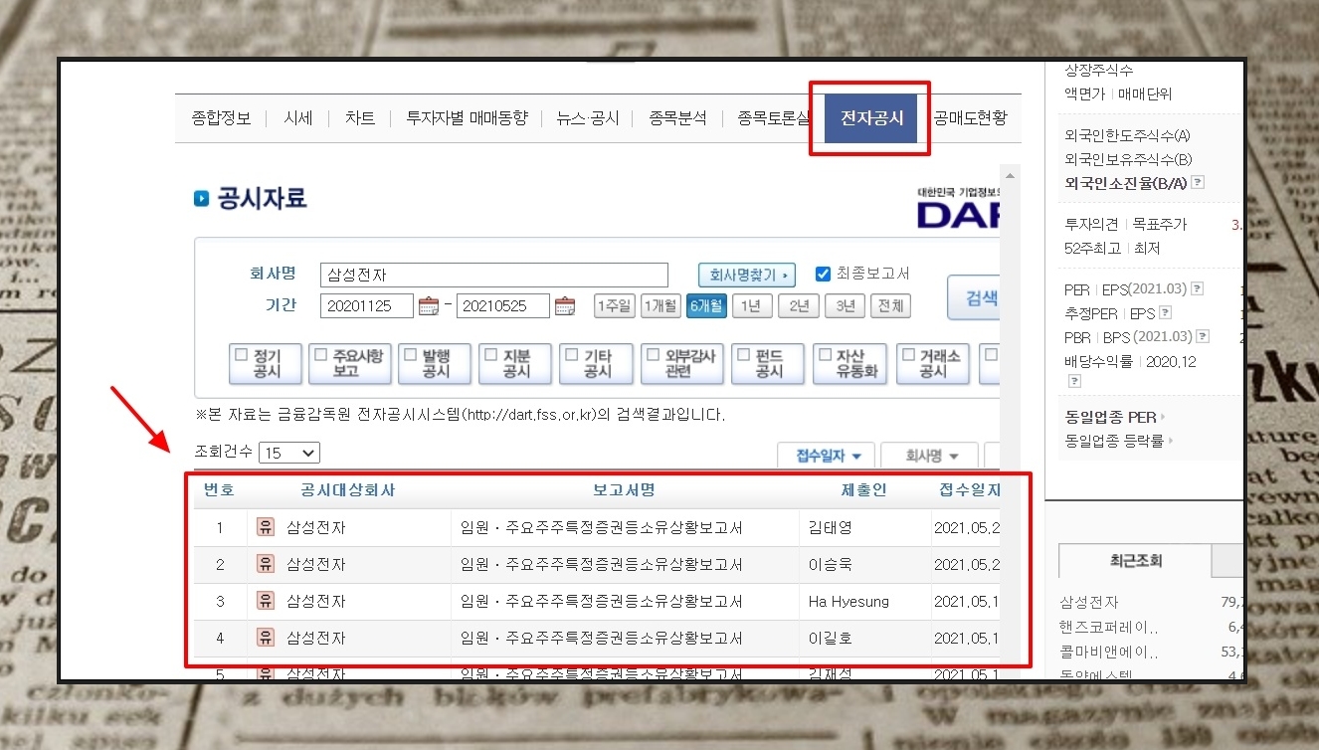The width and height of the screenshot is (1319, 750).
Task: Expand 동일업종 등락률 arrow
Action: pos(1171,441)
